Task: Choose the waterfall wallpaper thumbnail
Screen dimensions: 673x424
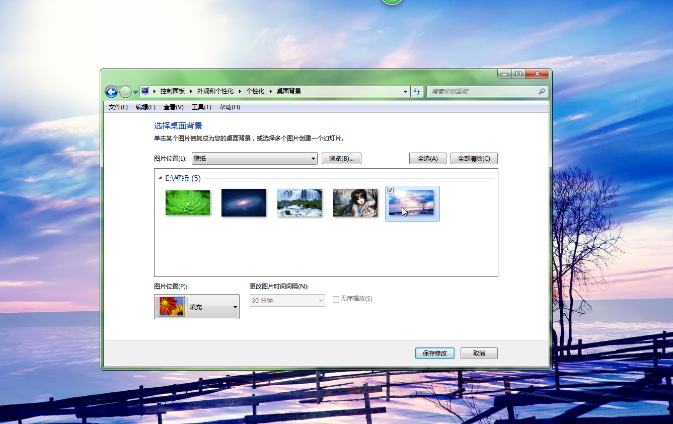Action: click(300, 202)
